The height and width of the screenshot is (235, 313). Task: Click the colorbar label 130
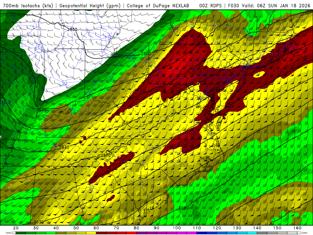(x=237, y=228)
